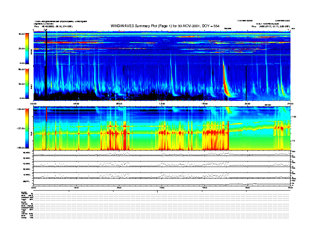Click the RAD1 header in the status rows

click(x=24, y=202)
